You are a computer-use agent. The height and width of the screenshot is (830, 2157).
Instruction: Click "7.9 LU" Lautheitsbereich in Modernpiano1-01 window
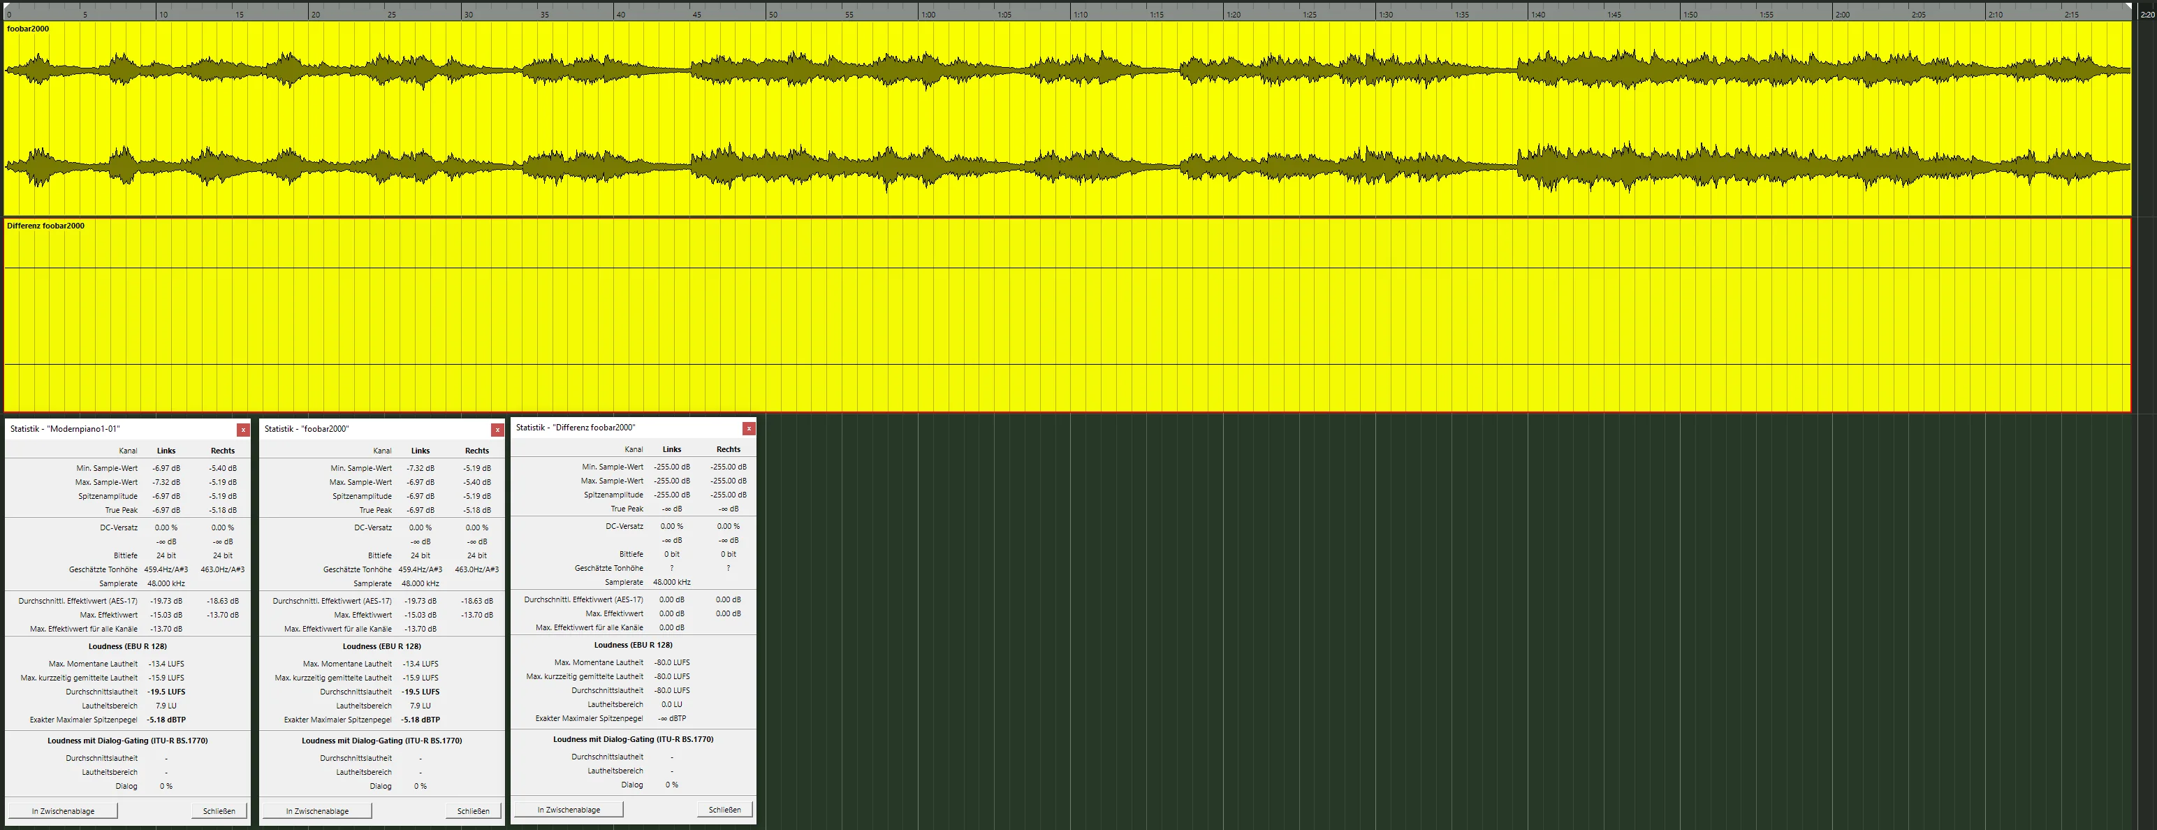[166, 706]
